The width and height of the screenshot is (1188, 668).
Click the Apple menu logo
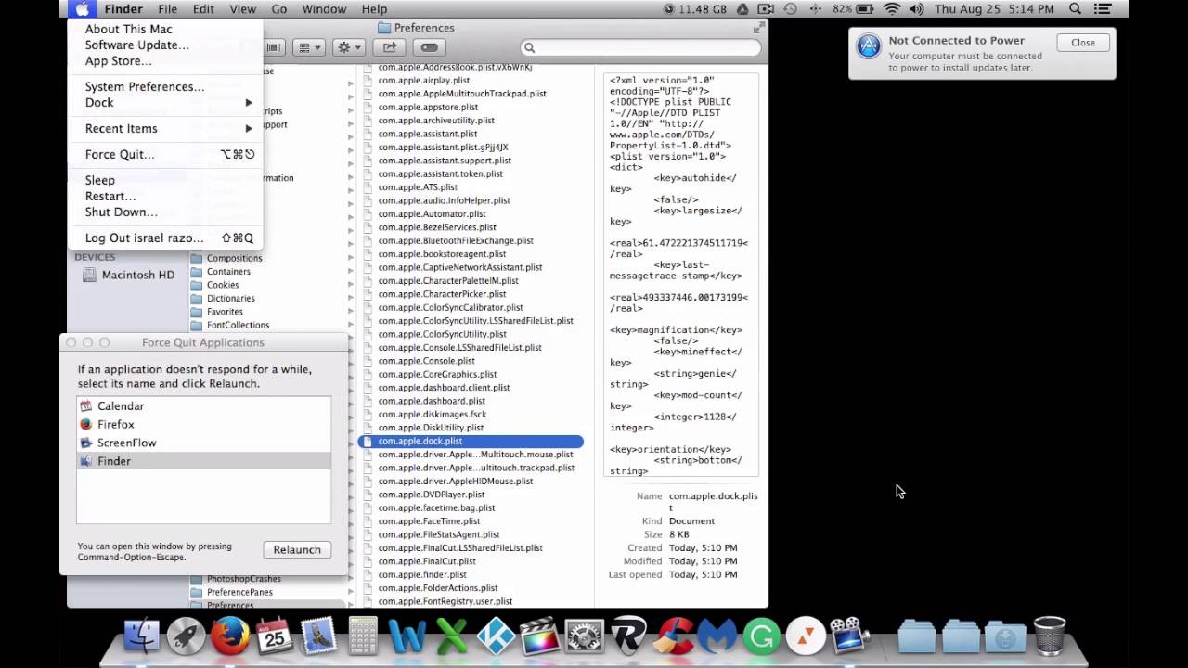pyautogui.click(x=82, y=9)
